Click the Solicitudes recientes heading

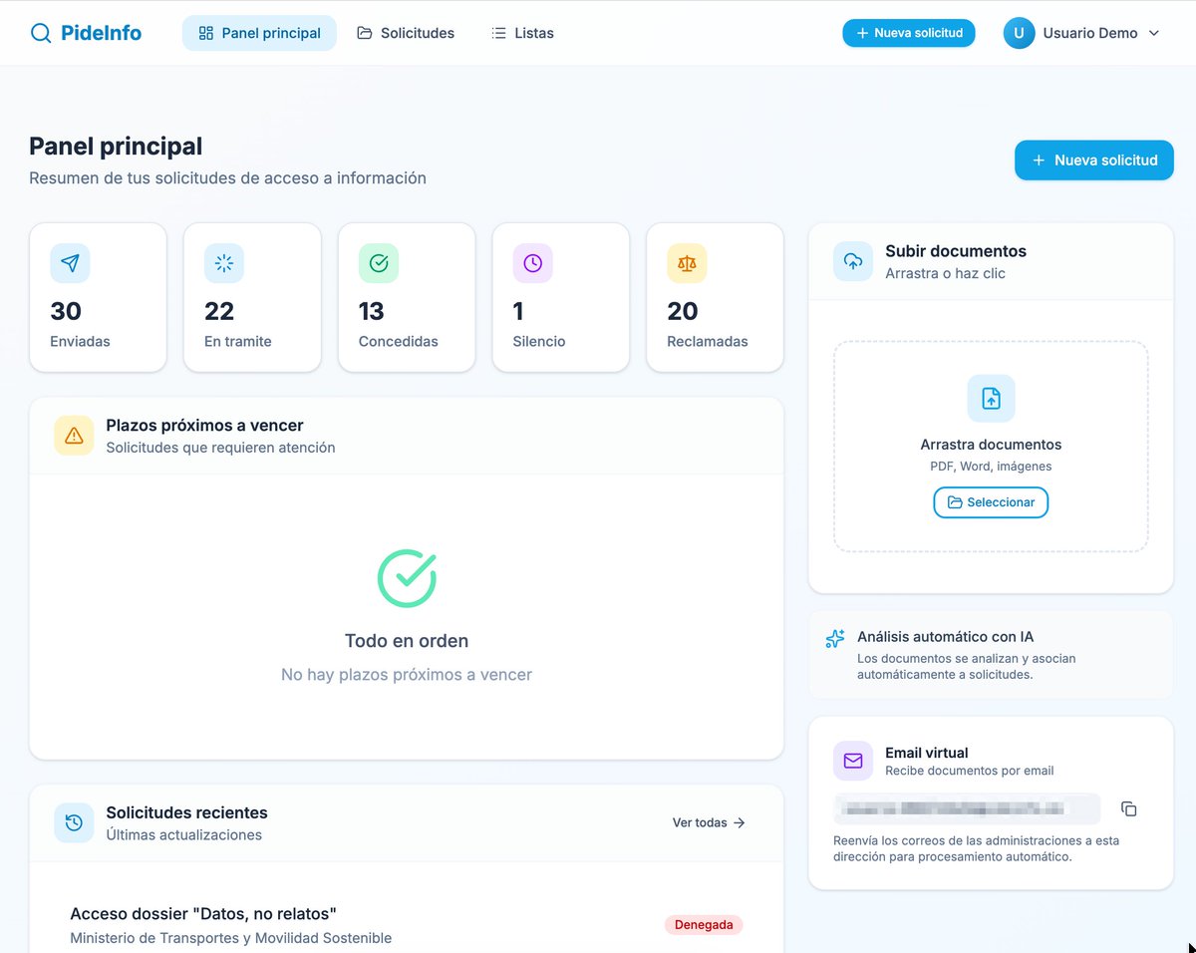tap(187, 812)
